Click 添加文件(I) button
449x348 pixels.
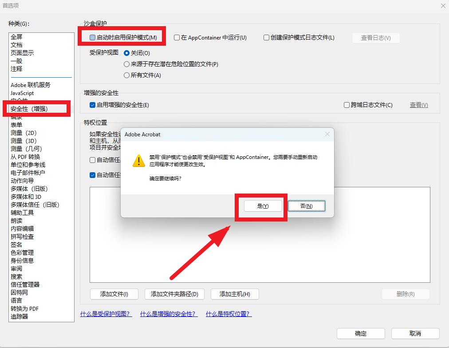pyautogui.click(x=114, y=294)
